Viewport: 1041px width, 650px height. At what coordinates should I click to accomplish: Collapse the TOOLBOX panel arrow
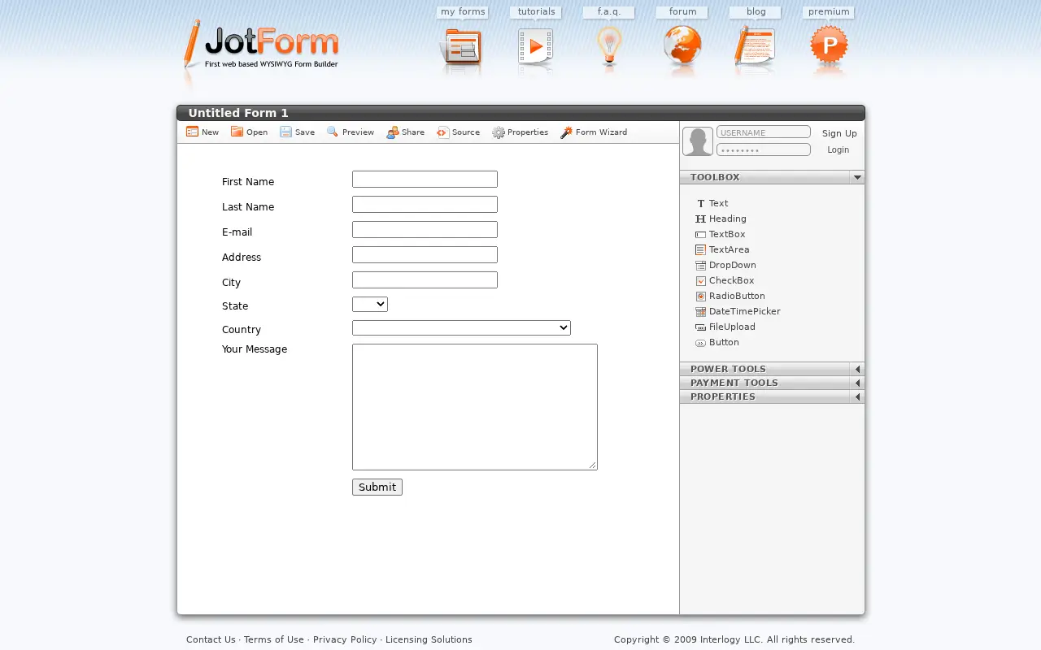[x=857, y=177]
